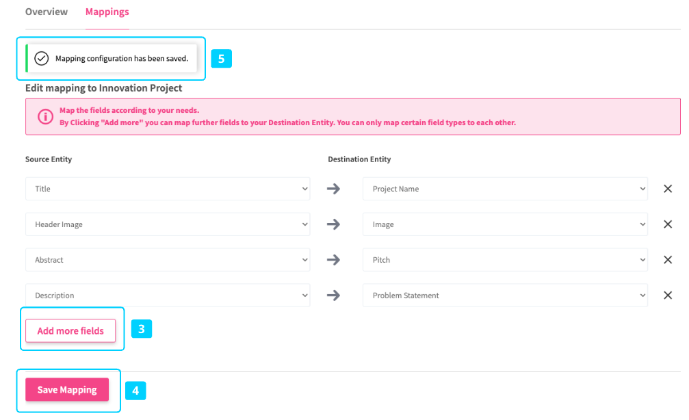Open the Header Image source dropdown
The image size is (689, 420).
click(x=168, y=224)
